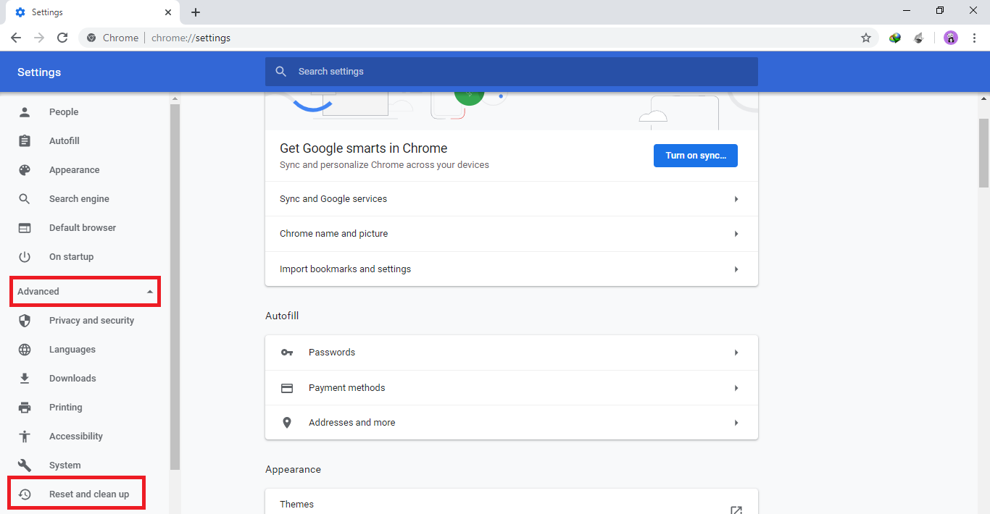Click the search magnifier icon in settings bar
Viewport: 990px width, 514px height.
pos(281,72)
